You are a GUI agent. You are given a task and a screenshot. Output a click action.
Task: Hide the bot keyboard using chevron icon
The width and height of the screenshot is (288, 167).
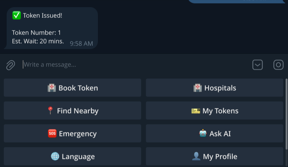(x=257, y=65)
